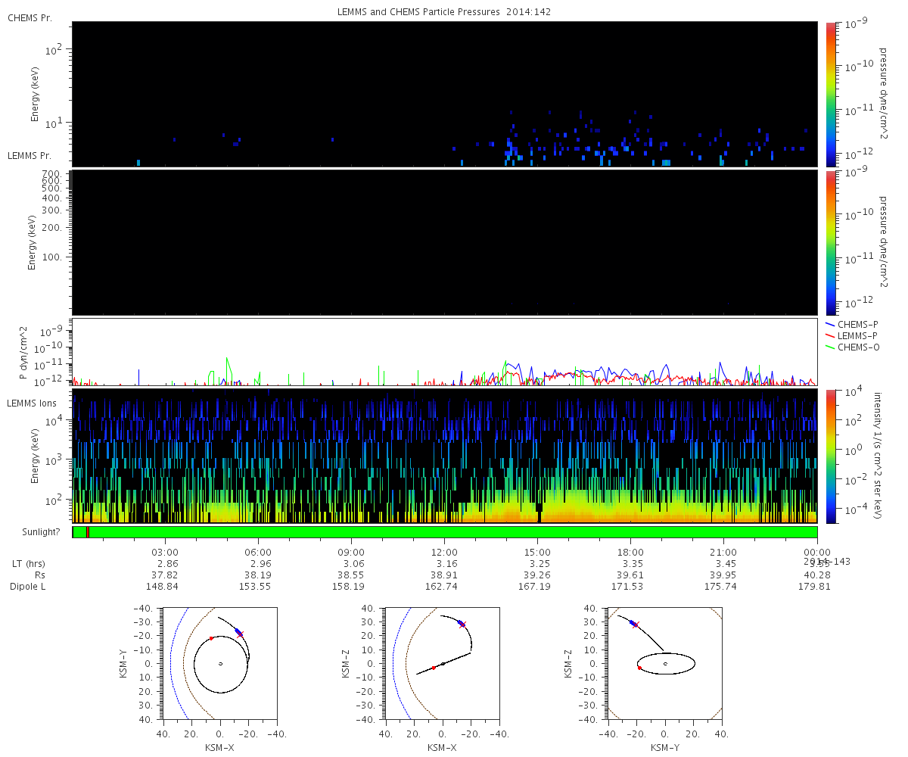The width and height of the screenshot is (908, 757).
Task: Click the CHEMS-O green legend entry
Action: point(857,347)
